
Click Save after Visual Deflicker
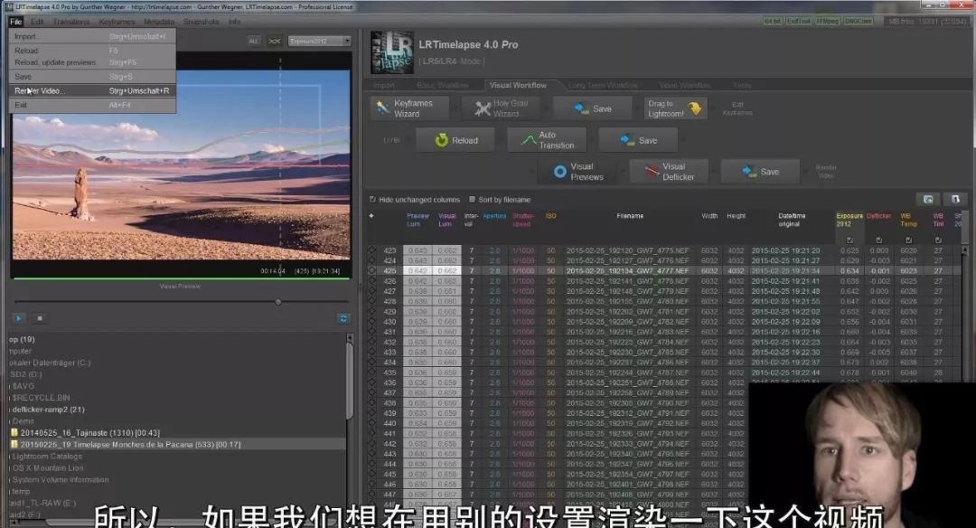[760, 171]
